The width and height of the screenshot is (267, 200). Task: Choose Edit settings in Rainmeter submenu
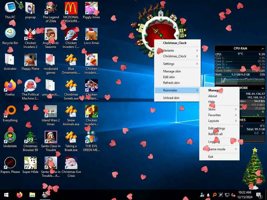pos(219,128)
